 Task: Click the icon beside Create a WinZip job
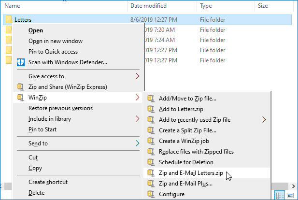tap(151, 141)
